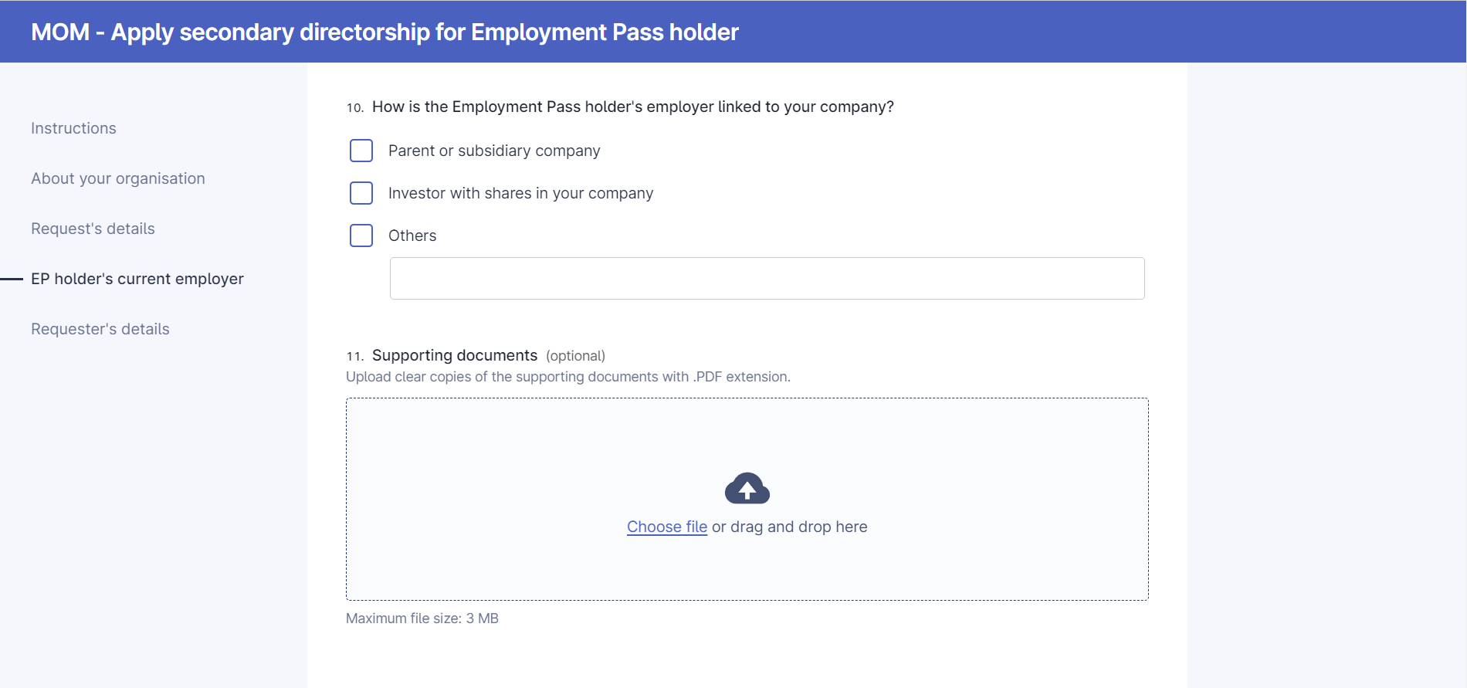Select EP holder's current employer section

point(137,279)
